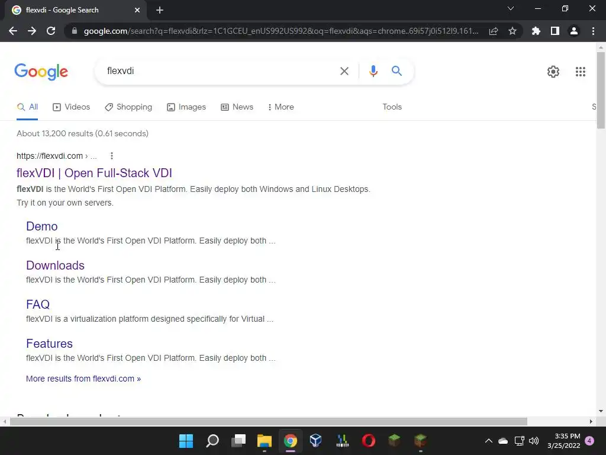Open the Windows Start menu
The height and width of the screenshot is (455, 606).
(186, 441)
